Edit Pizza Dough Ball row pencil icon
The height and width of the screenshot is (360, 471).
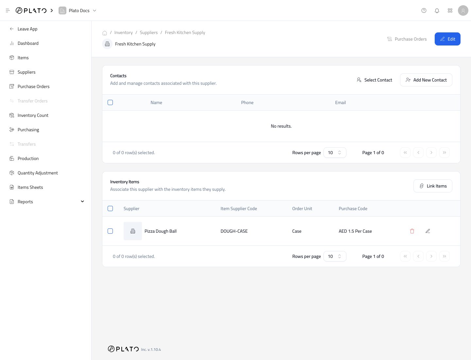[x=428, y=231]
